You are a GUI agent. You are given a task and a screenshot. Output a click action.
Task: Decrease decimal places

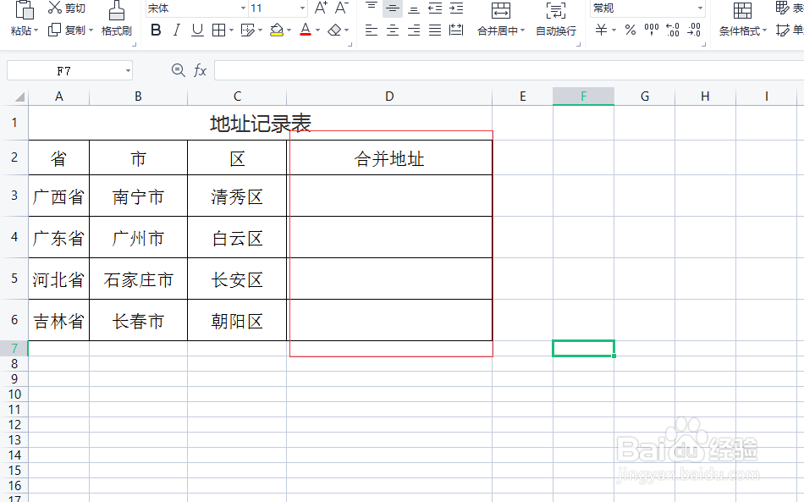694,30
